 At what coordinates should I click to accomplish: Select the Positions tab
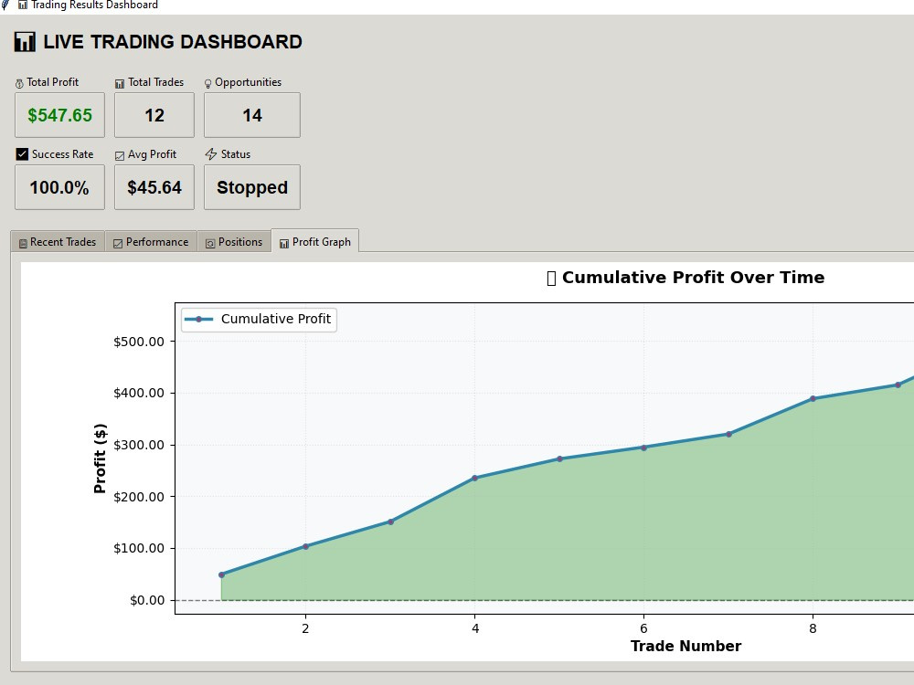tap(234, 242)
